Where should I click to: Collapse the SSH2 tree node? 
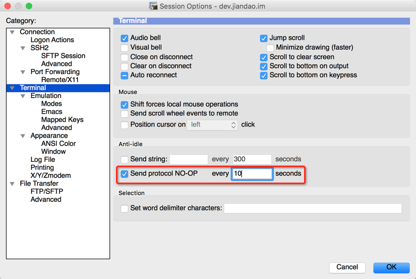coord(23,48)
